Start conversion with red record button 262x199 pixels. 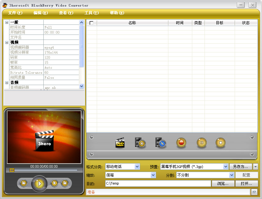(181, 143)
